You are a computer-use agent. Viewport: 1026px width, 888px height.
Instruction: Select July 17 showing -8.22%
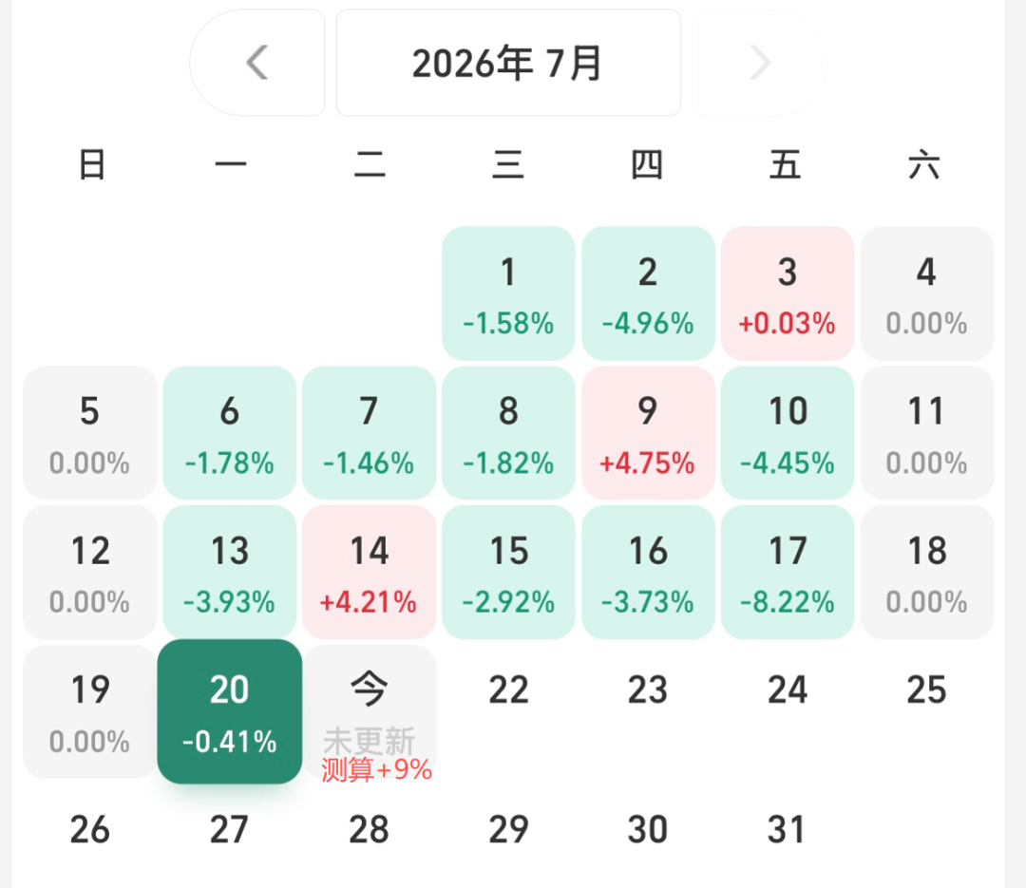(788, 572)
